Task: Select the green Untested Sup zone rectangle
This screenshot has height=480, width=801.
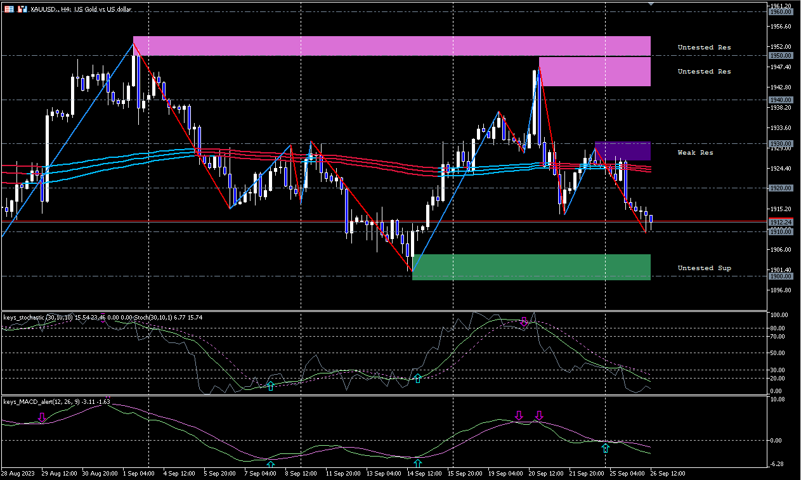Action: (x=531, y=267)
